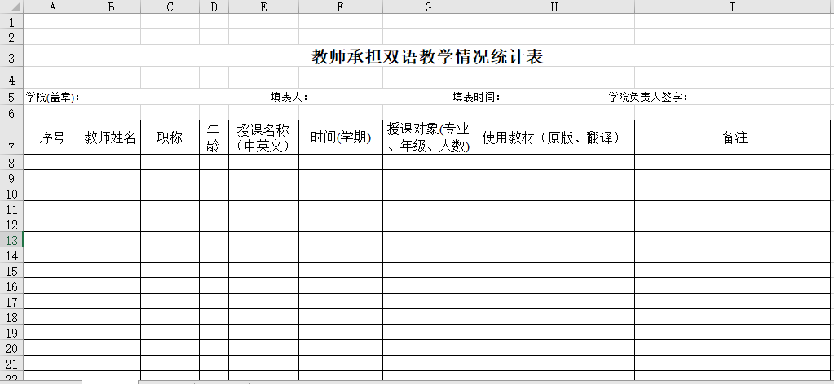Click the title 教师承担双语教学情况统计表
This screenshot has height=384, width=834.
[x=428, y=57]
